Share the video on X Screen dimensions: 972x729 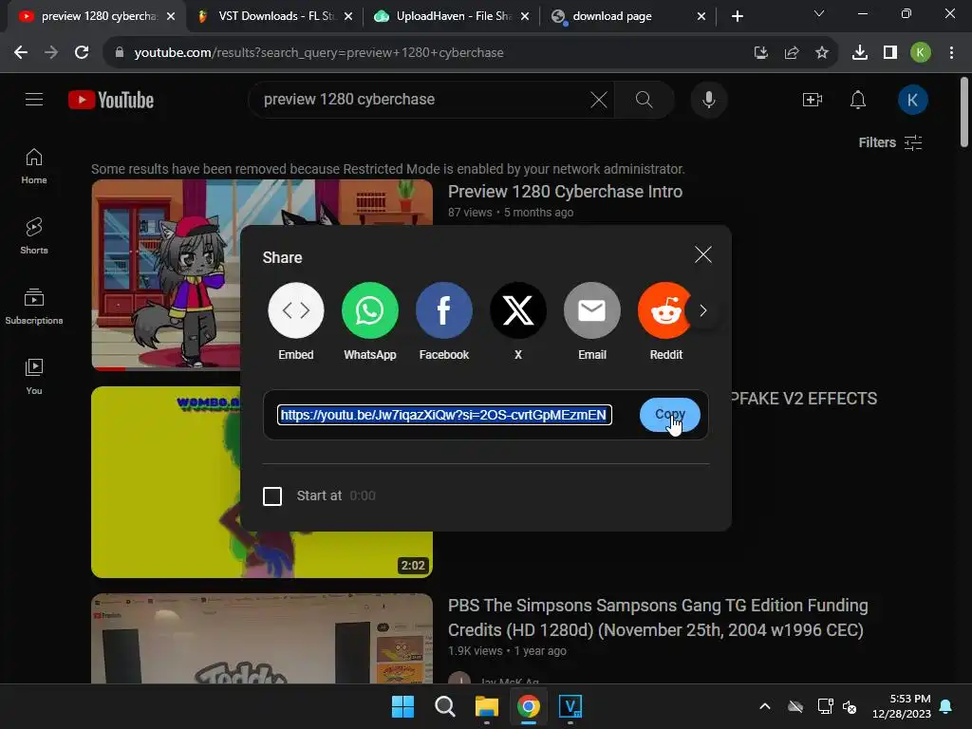[x=518, y=310]
